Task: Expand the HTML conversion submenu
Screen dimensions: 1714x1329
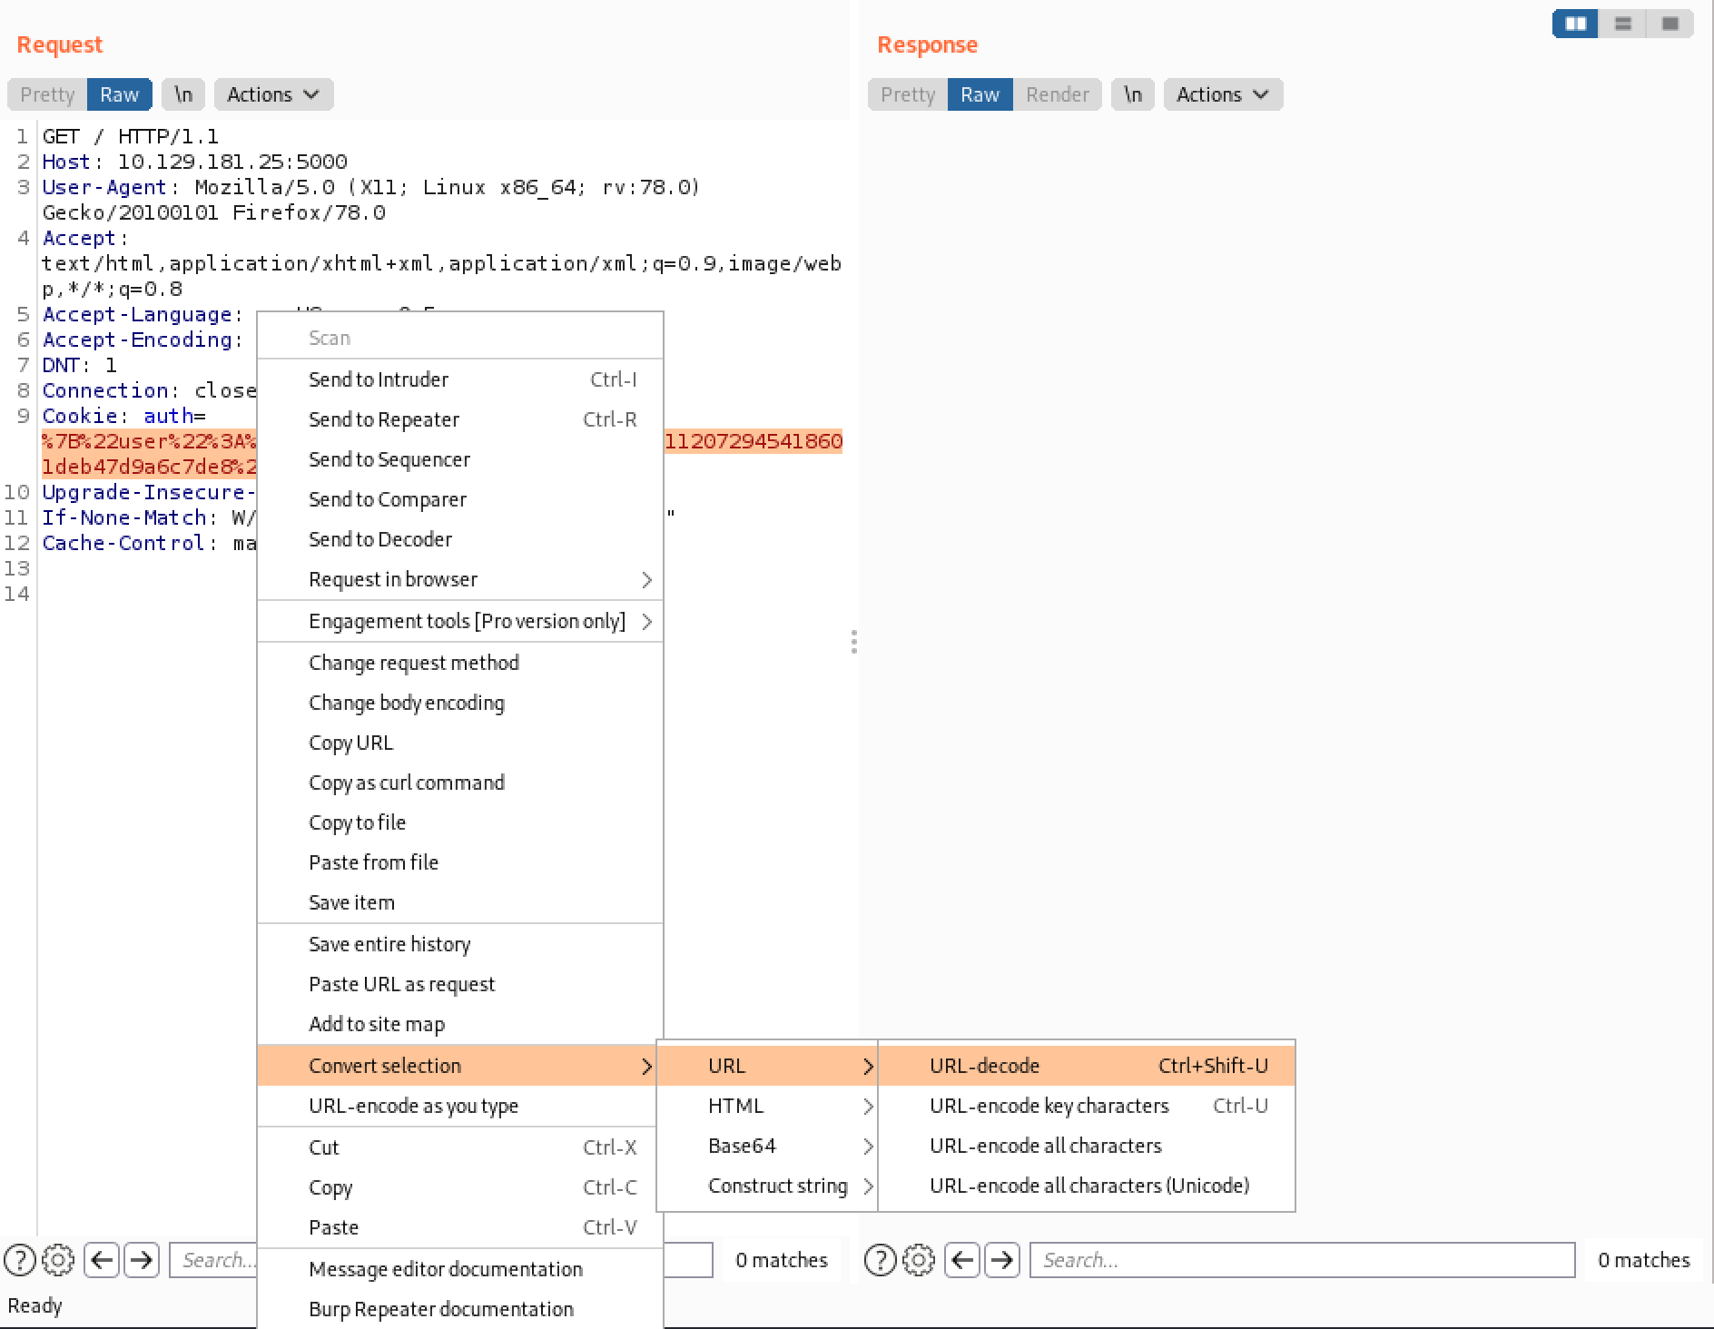Action: pyautogui.click(x=767, y=1106)
